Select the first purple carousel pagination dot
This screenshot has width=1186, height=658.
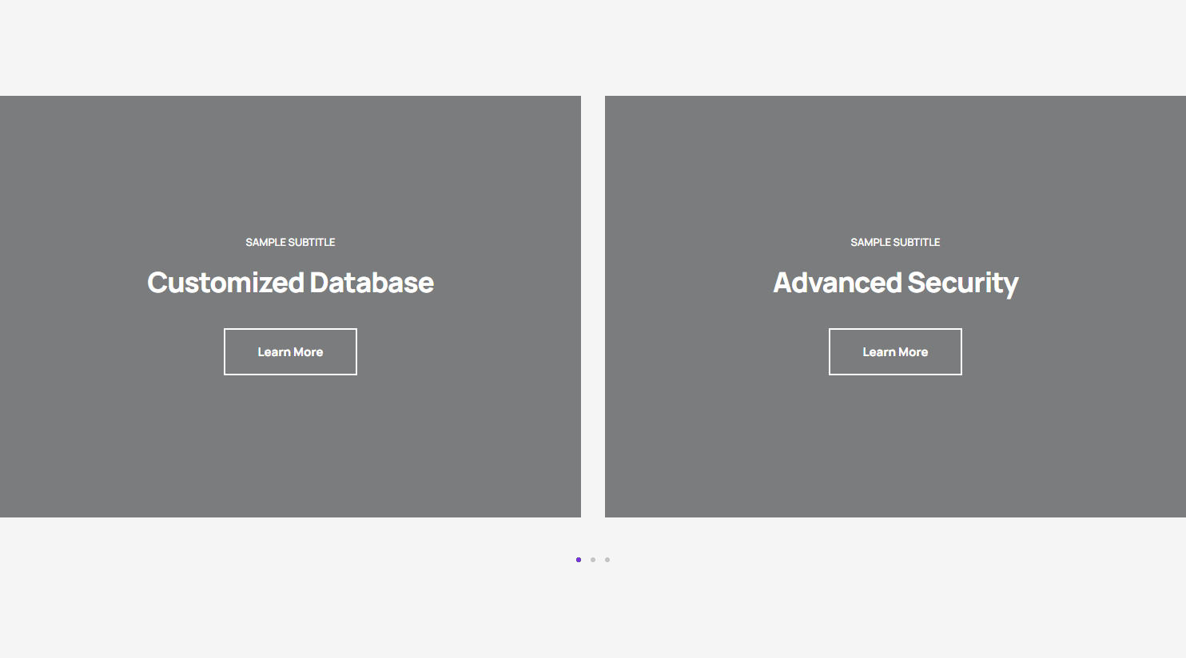pyautogui.click(x=579, y=560)
